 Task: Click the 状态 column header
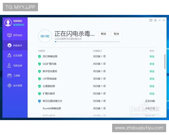pos(152,51)
